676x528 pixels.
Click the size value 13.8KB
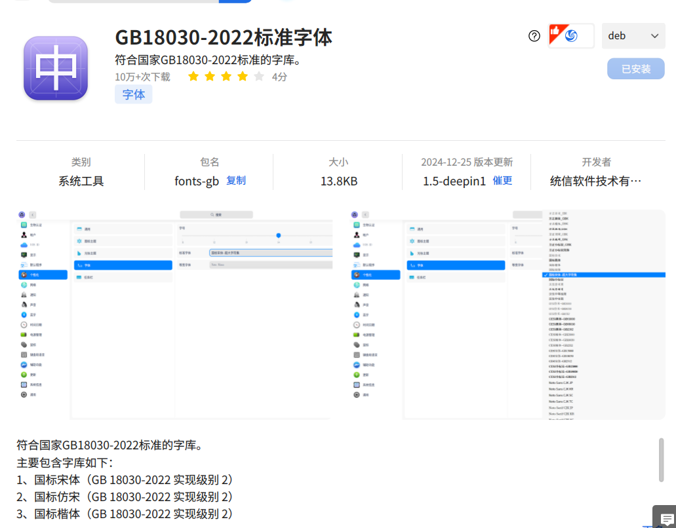[x=339, y=181]
